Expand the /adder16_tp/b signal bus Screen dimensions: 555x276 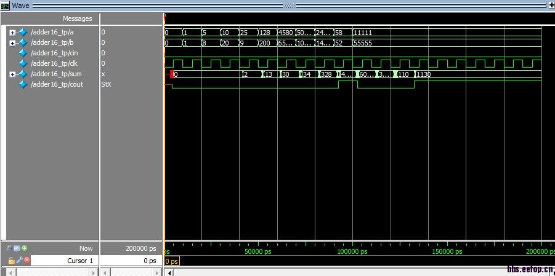click(x=12, y=43)
